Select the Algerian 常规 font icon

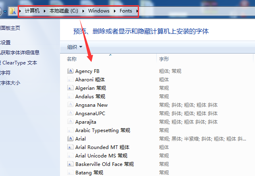tap(70, 88)
